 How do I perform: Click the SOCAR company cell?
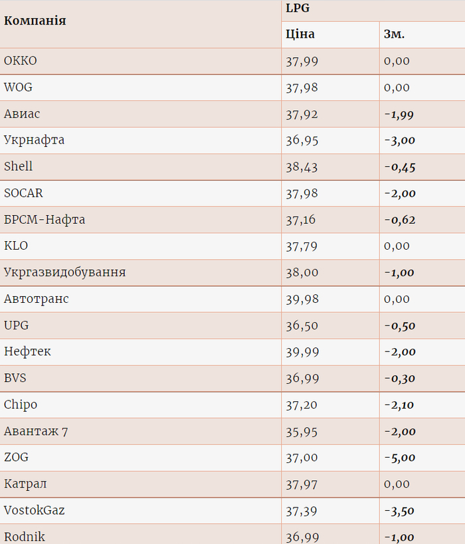click(23, 193)
